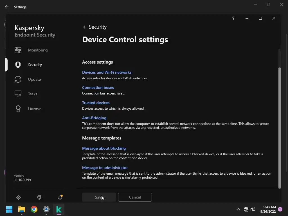The width and height of the screenshot is (288, 216).
Task: Go back using Security chevron arrow
Action: pos(84,27)
